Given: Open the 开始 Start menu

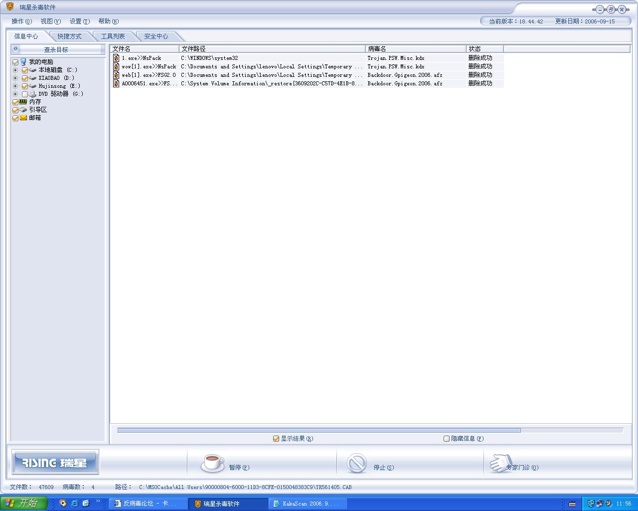Looking at the screenshot, I should click(x=23, y=503).
